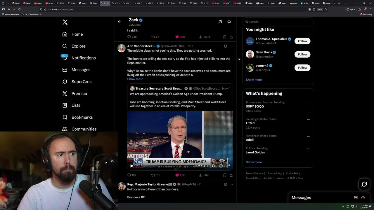Open more options for Jared Golden trend
This screenshot has height=210, width=374.
coord(309,149)
